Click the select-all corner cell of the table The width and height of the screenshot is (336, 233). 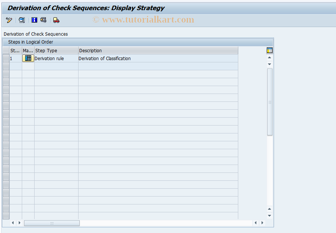coord(6,51)
